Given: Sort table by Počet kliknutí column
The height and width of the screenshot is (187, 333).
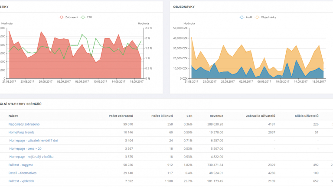Looking at the screenshot, I should pos(162,116).
